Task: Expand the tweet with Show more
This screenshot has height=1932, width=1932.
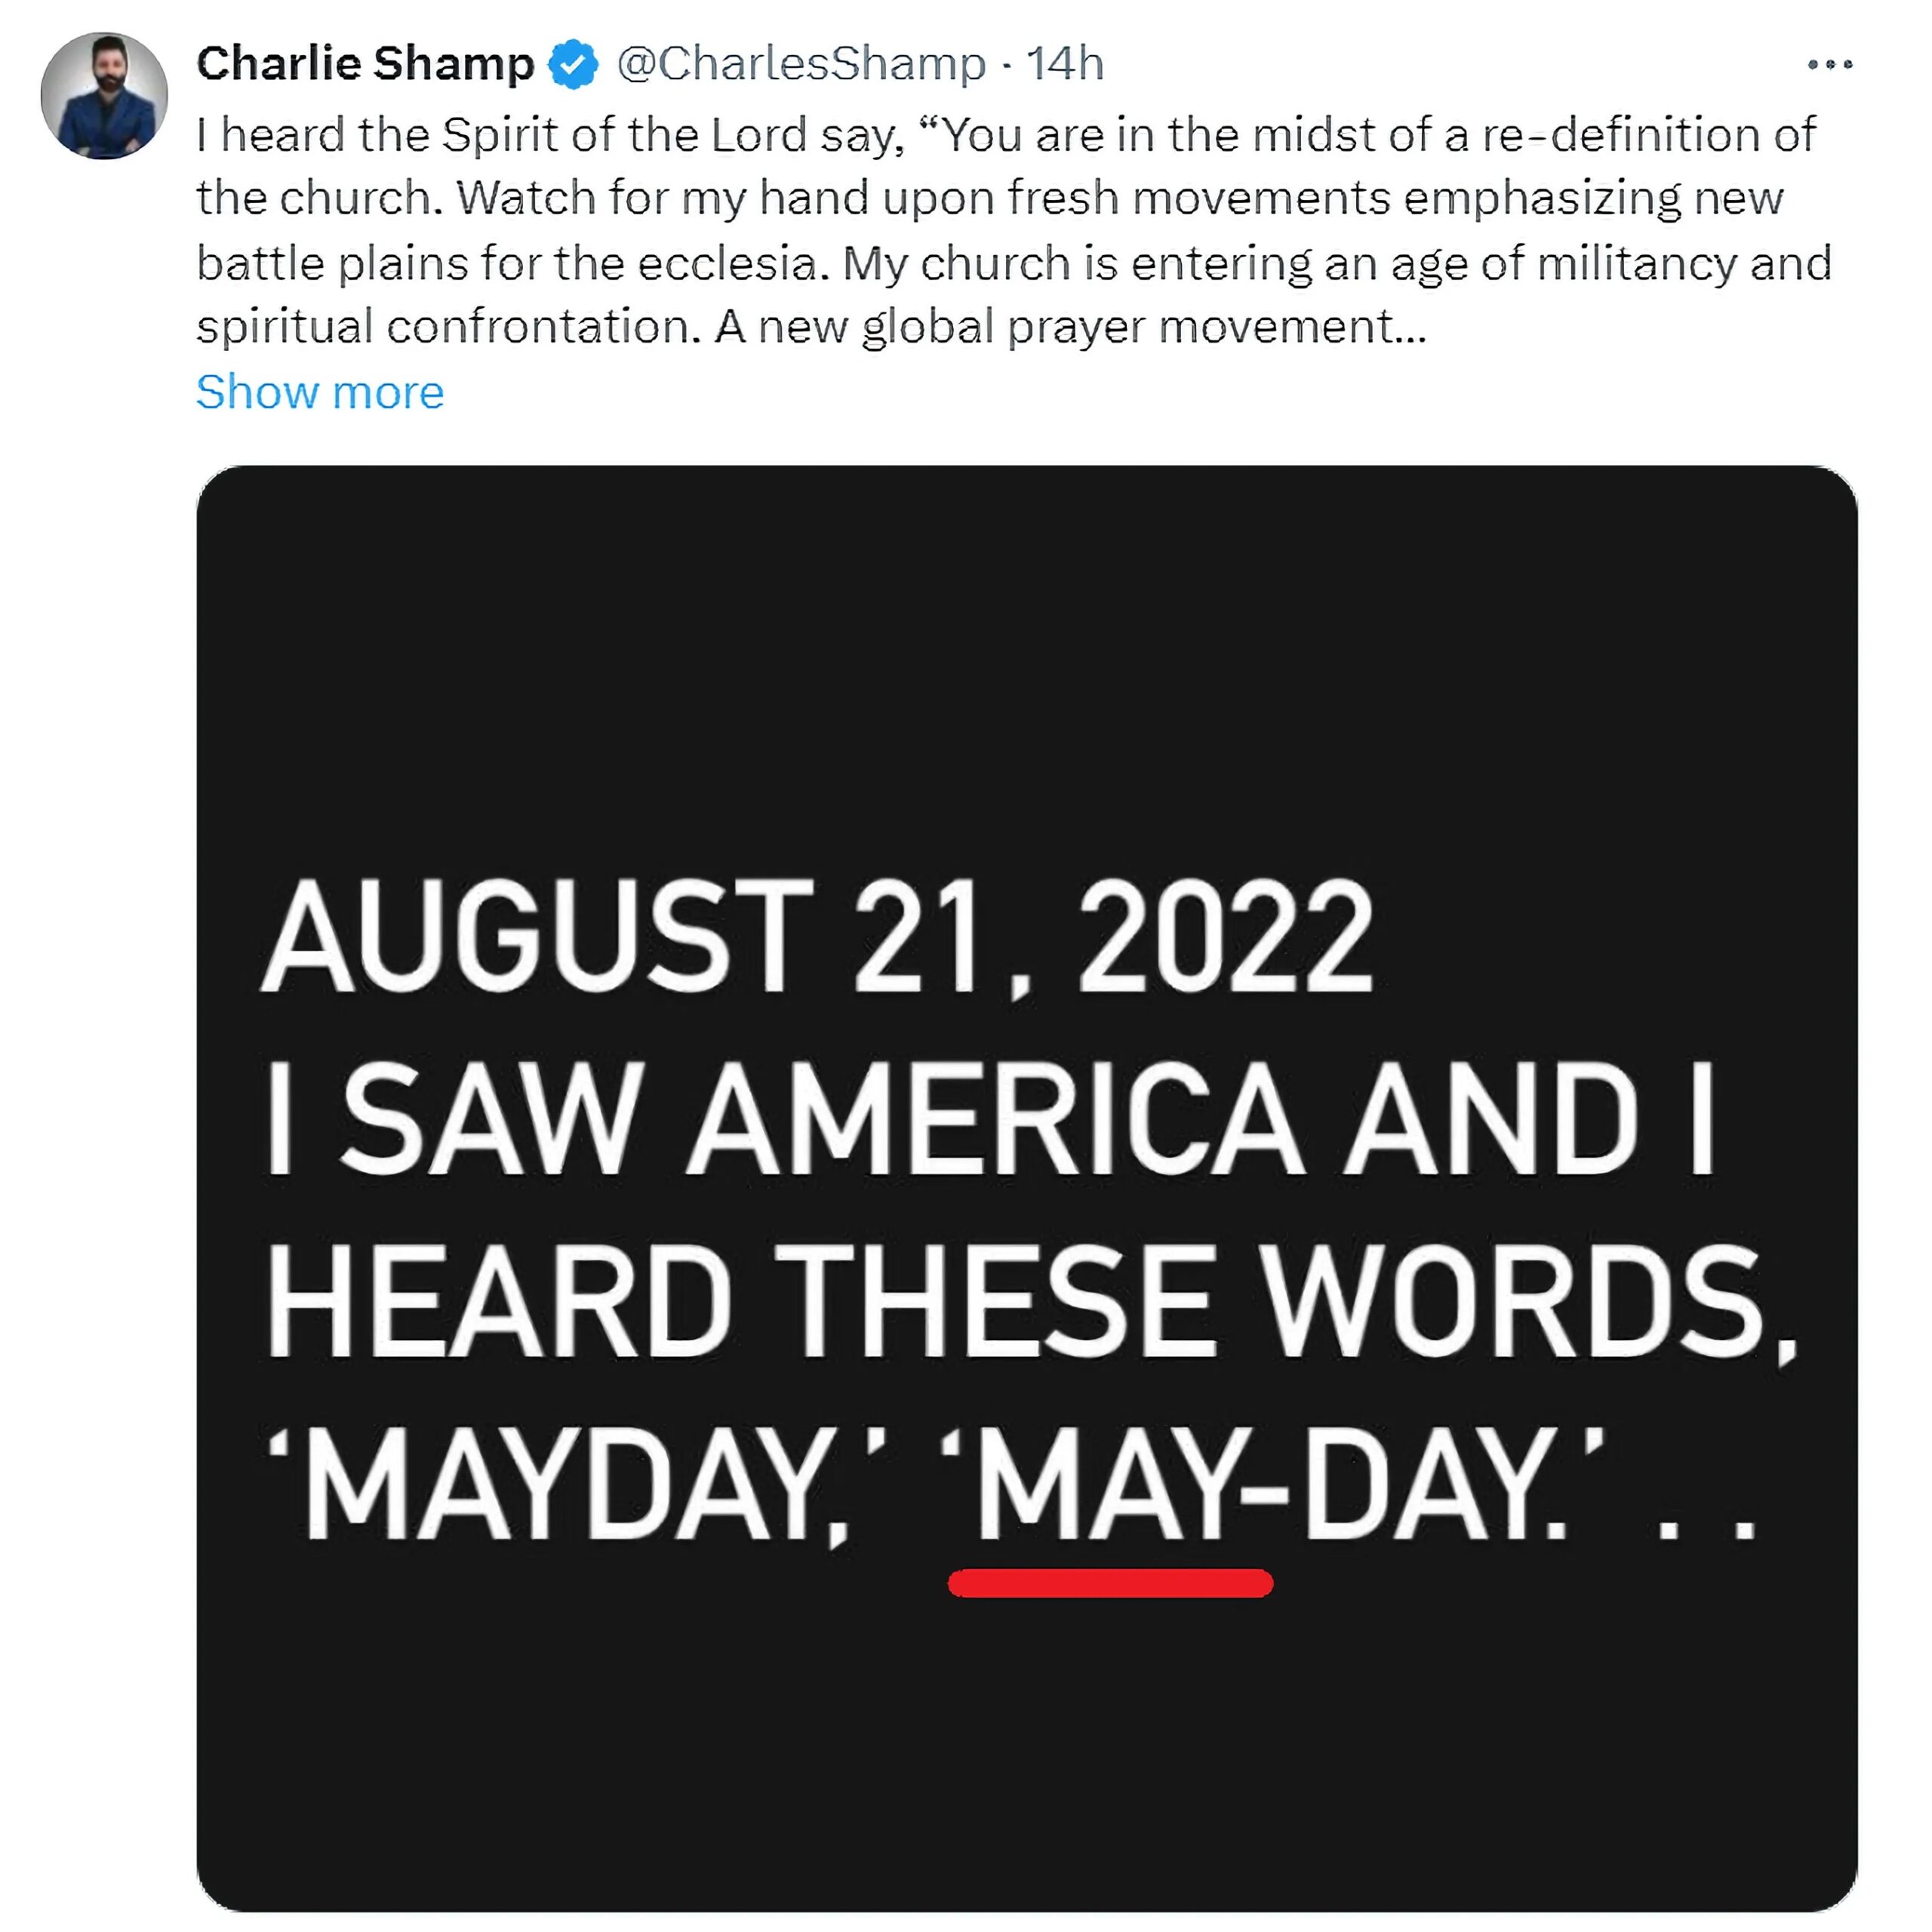Action: (320, 392)
